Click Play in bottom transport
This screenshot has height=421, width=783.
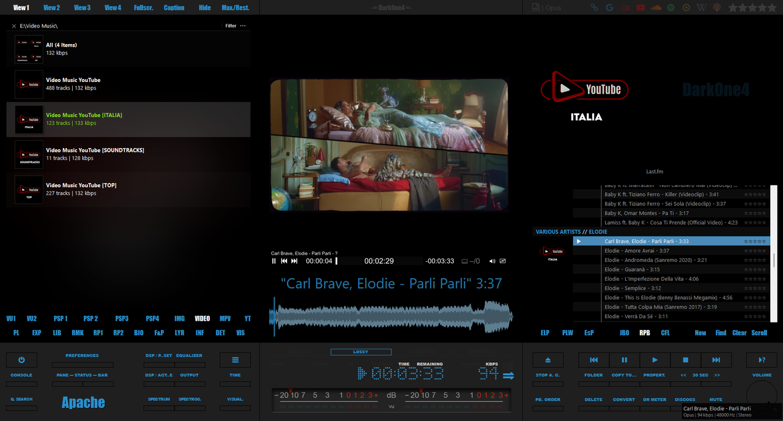[x=655, y=360]
